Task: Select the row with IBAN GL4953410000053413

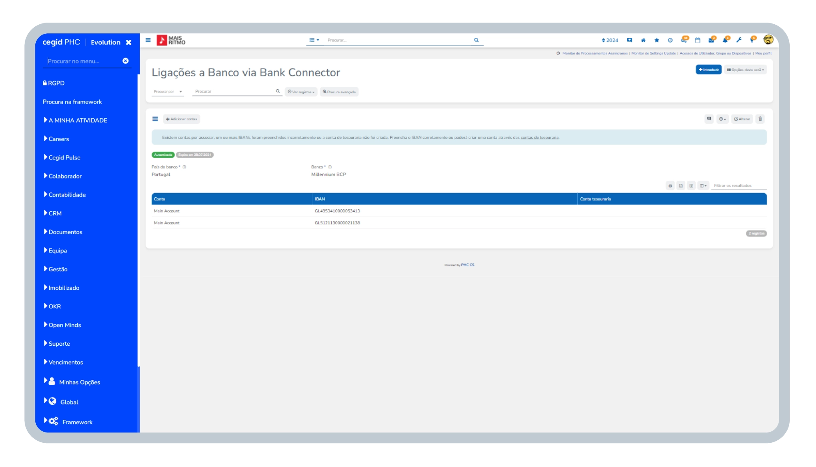Action: (x=459, y=211)
